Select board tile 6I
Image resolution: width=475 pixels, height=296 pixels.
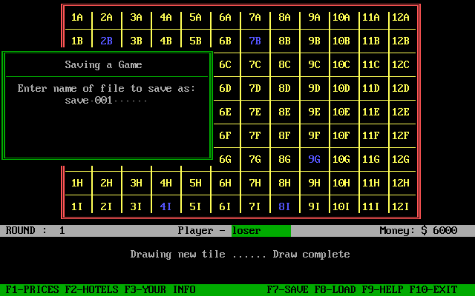coord(226,207)
